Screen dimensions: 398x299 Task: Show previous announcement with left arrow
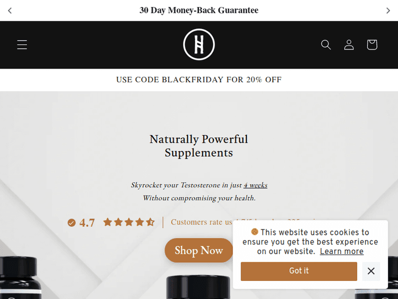(10, 11)
